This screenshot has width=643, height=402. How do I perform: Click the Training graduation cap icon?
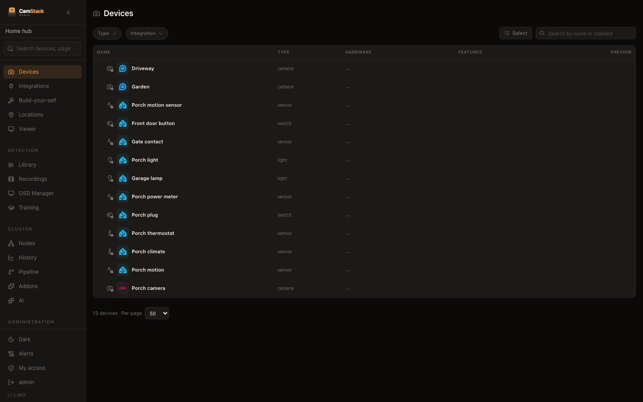pos(11,208)
